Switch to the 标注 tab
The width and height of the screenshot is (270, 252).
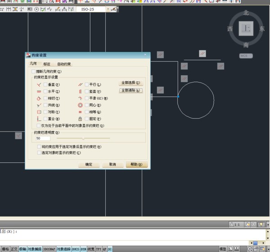[47, 64]
